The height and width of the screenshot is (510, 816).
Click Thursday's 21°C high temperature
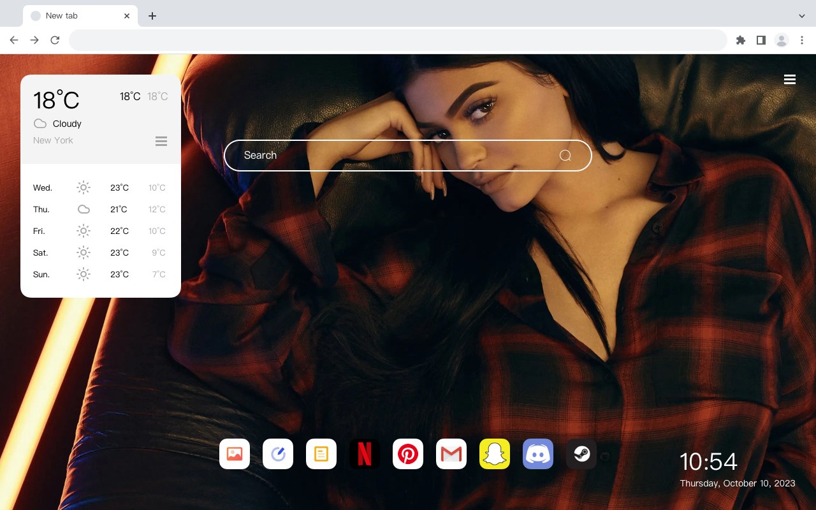click(x=119, y=210)
